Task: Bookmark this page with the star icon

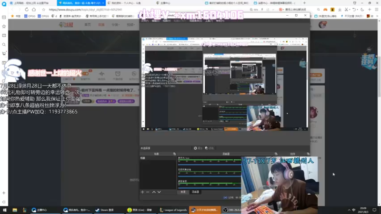Action: point(43,10)
